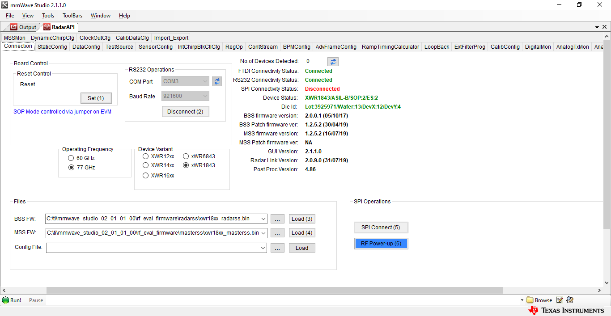This screenshot has width=611, height=316.
Task: Open the SensorConfig tab
Action: point(155,46)
